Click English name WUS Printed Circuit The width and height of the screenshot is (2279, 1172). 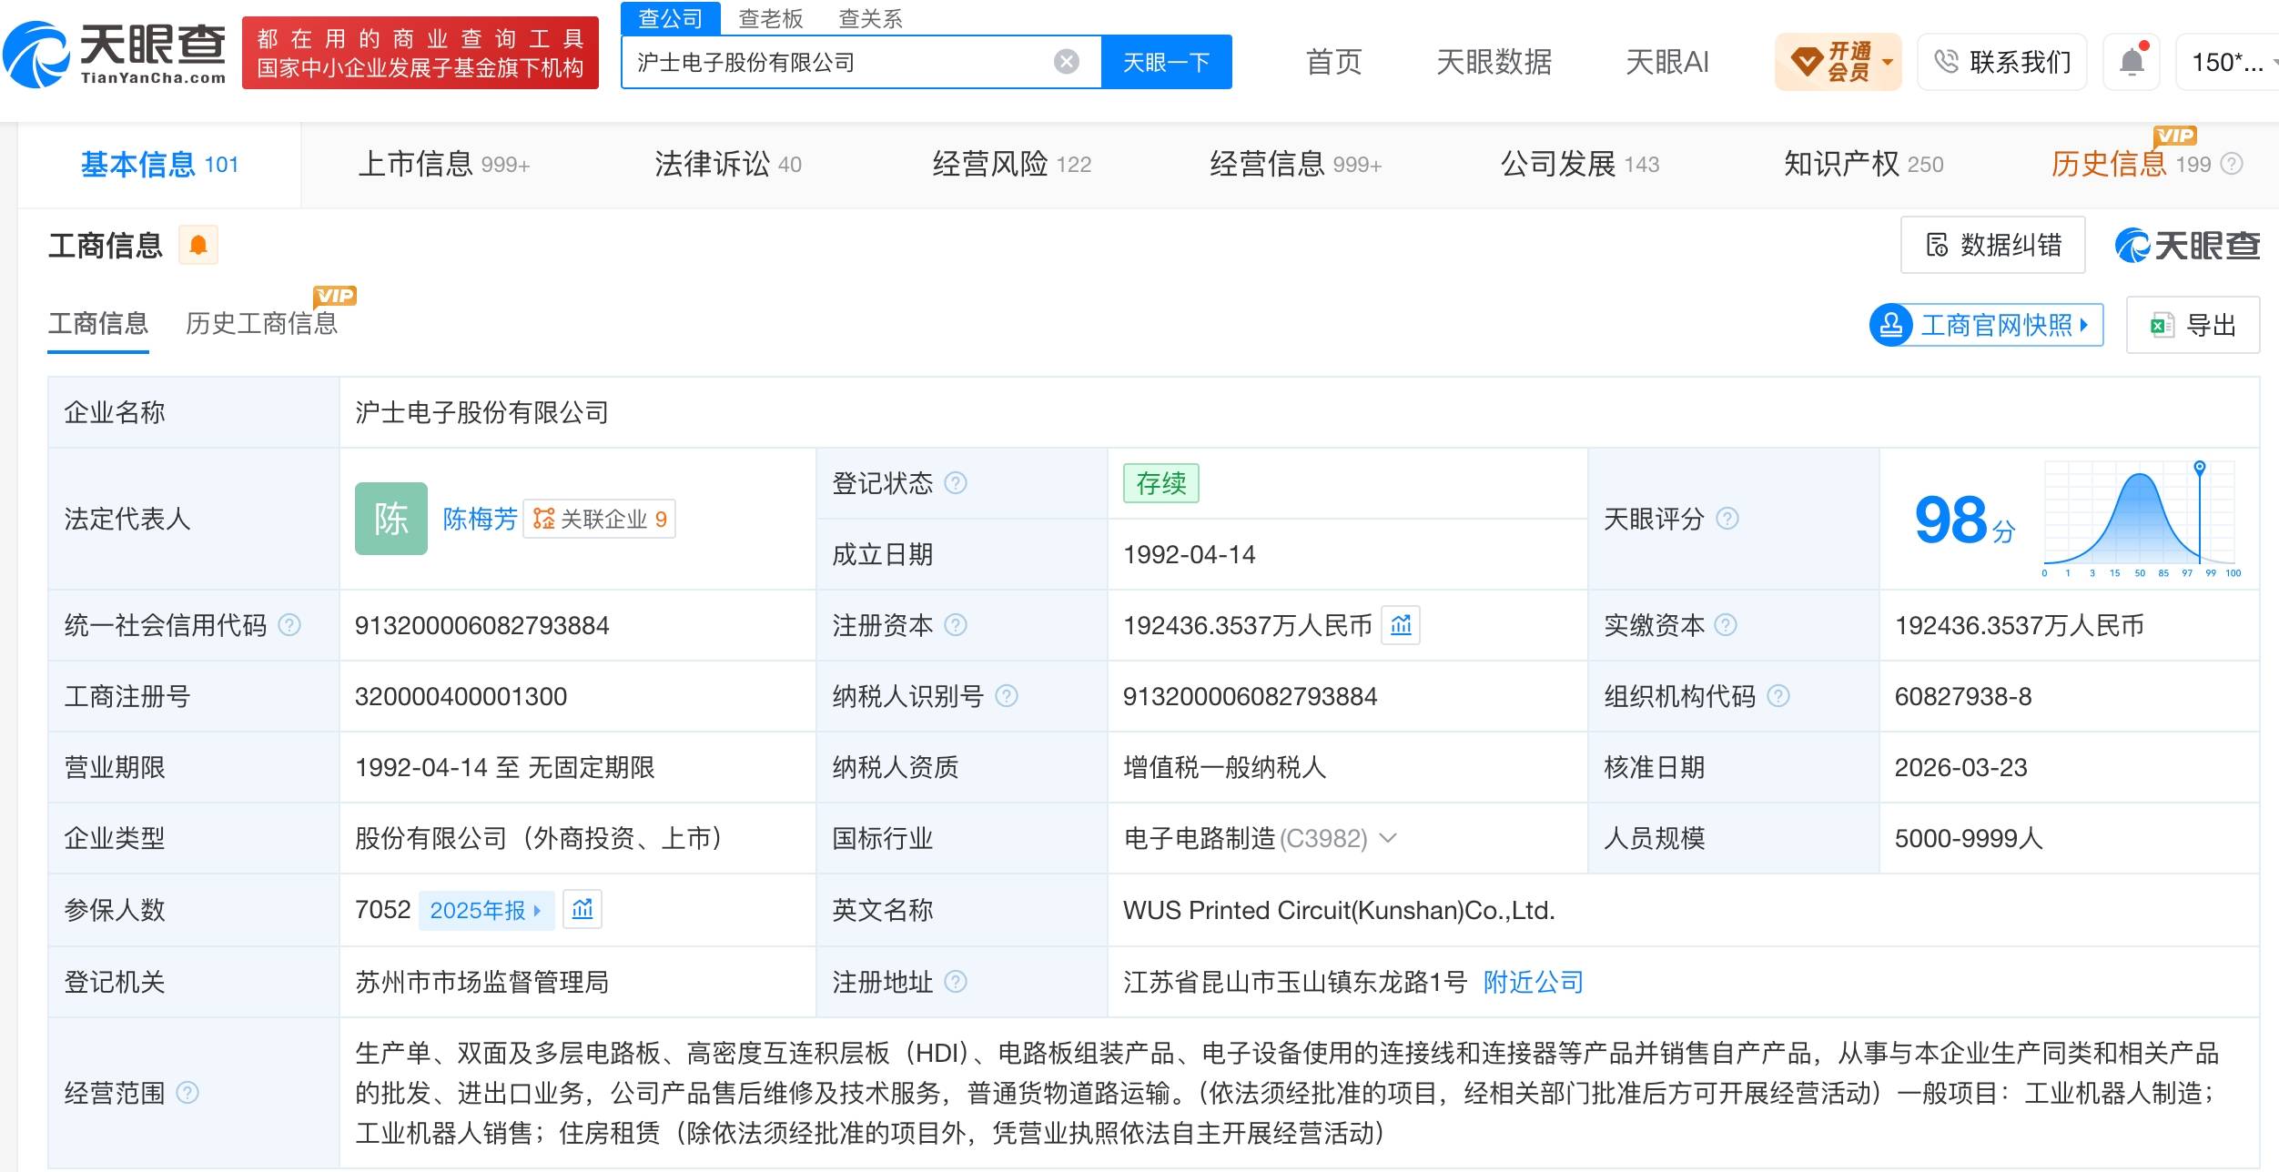coord(1339,910)
